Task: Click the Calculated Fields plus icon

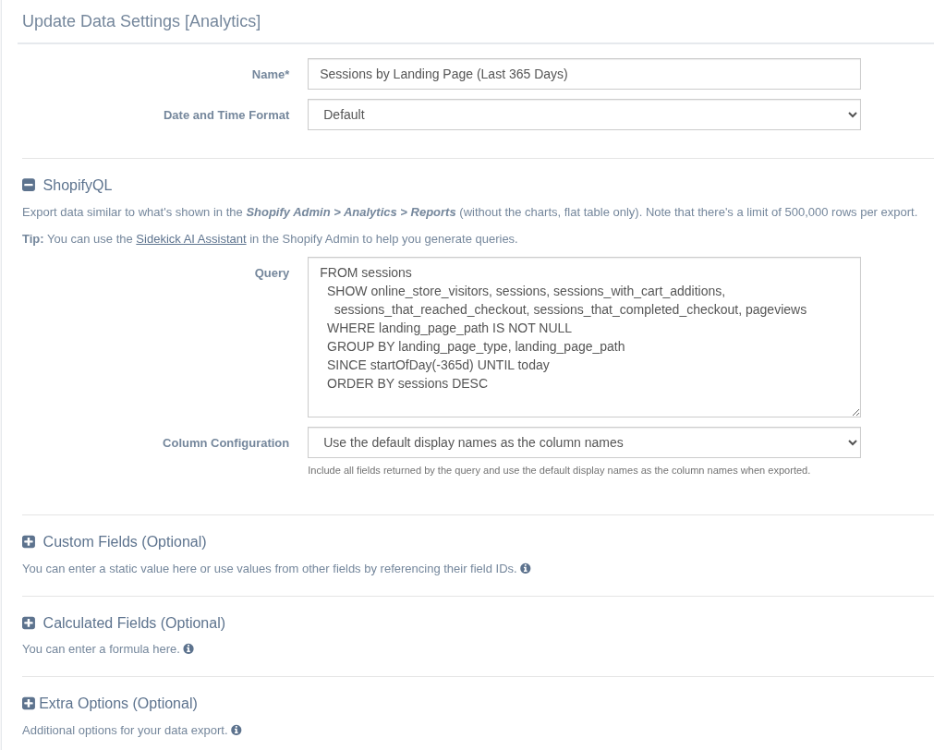Action: [x=29, y=623]
